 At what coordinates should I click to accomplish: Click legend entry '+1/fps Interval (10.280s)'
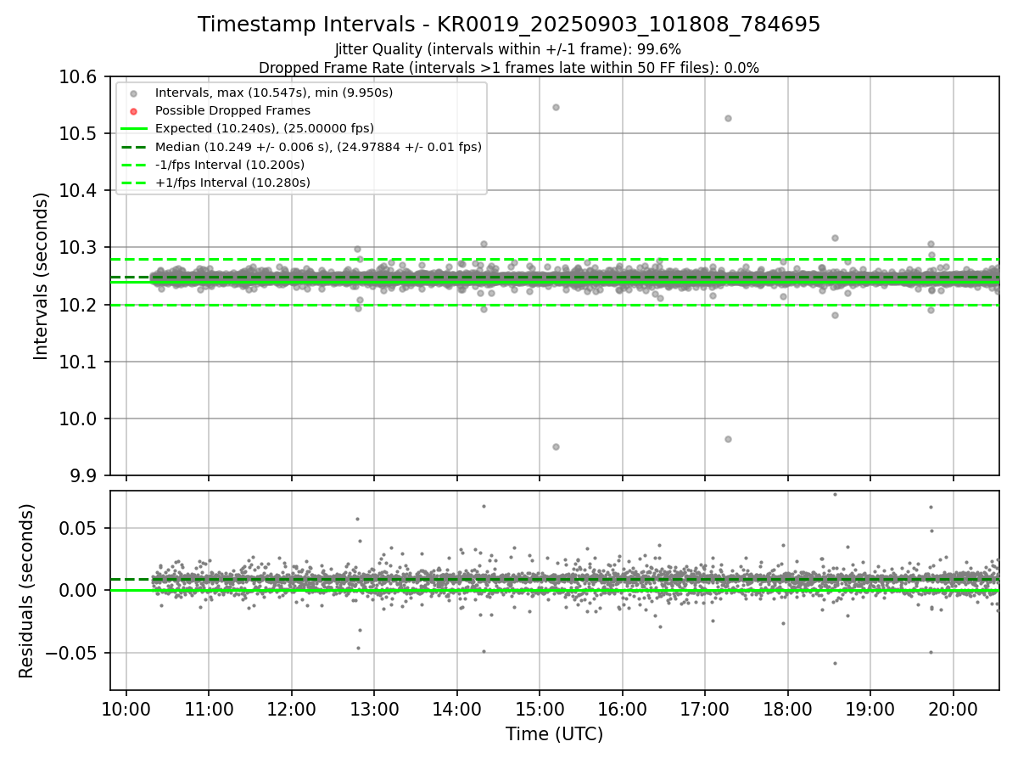(x=232, y=183)
